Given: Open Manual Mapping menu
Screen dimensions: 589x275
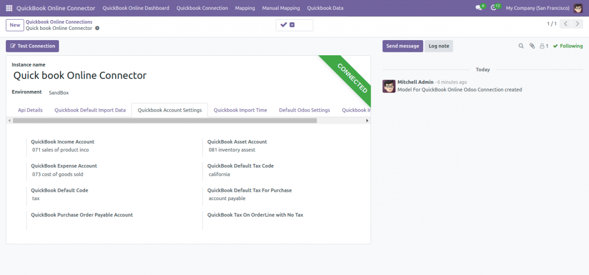Looking at the screenshot, I should 281,8.
